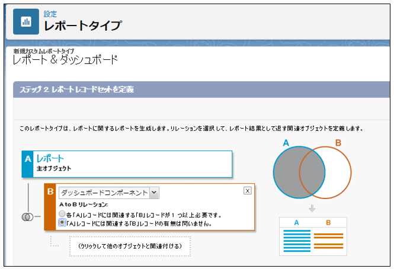Click the レポートタイプ page title
The height and width of the screenshot is (269, 394).
point(83,25)
